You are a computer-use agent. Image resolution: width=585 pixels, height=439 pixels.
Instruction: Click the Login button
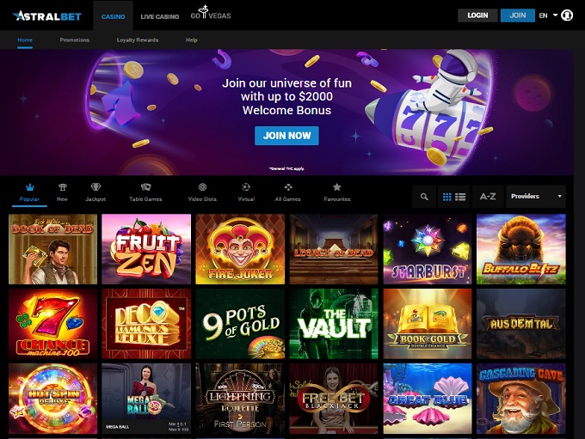(477, 15)
